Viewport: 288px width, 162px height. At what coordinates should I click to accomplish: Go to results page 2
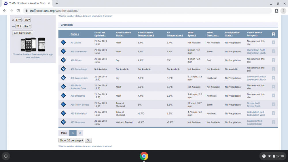pos(80,133)
